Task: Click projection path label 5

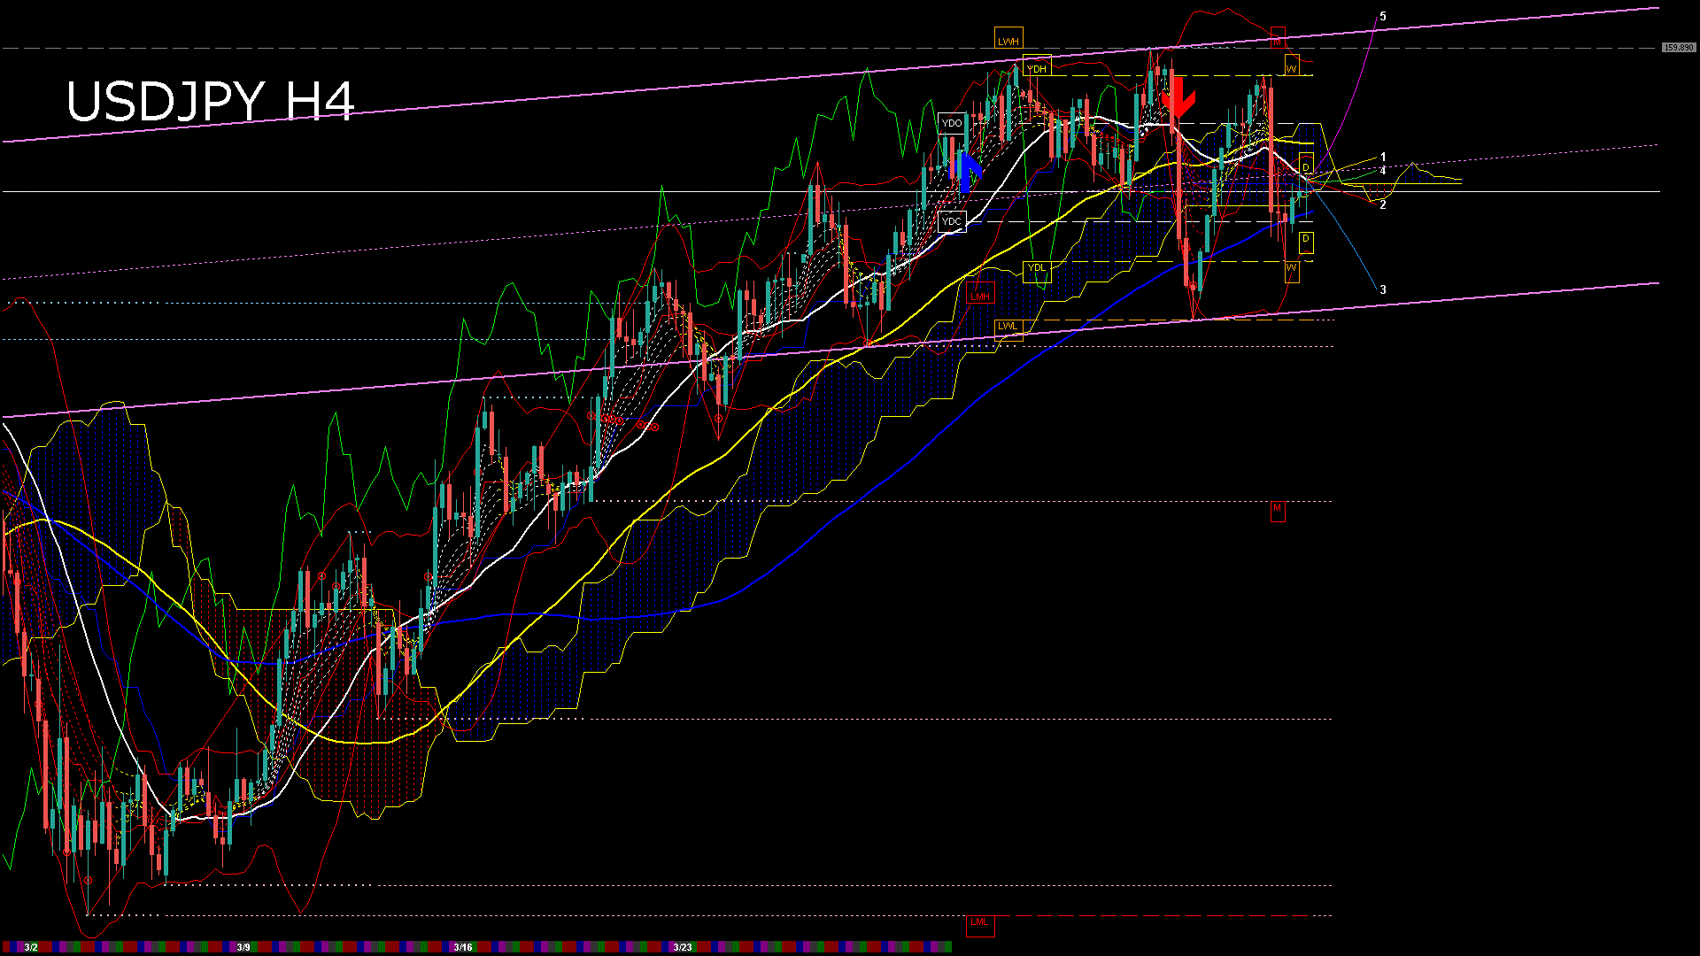Action: point(1383,17)
